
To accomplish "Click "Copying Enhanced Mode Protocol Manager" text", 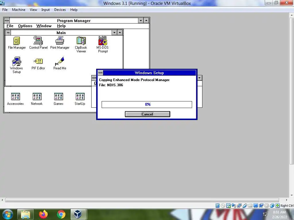I will tap(134, 80).
